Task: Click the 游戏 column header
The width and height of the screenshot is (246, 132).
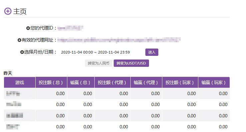Action: [x=20, y=82]
